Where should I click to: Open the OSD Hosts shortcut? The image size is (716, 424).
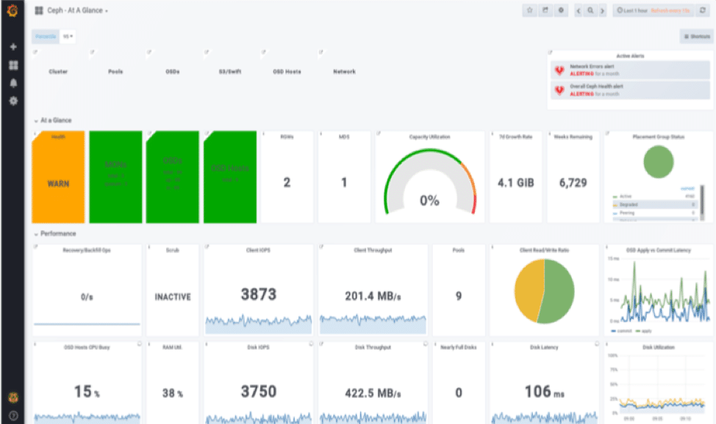tap(287, 72)
